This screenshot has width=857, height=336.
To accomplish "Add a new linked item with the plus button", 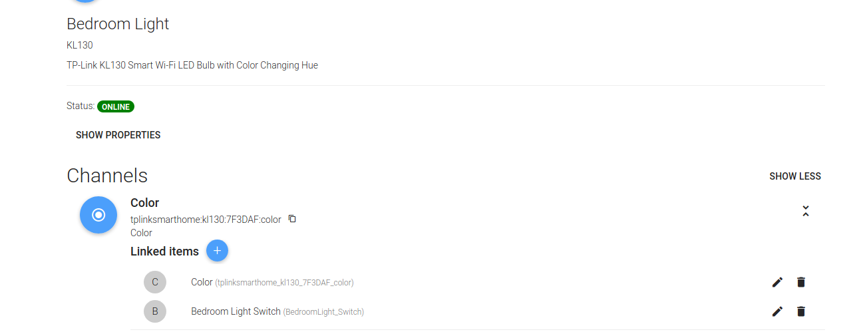I will (217, 251).
